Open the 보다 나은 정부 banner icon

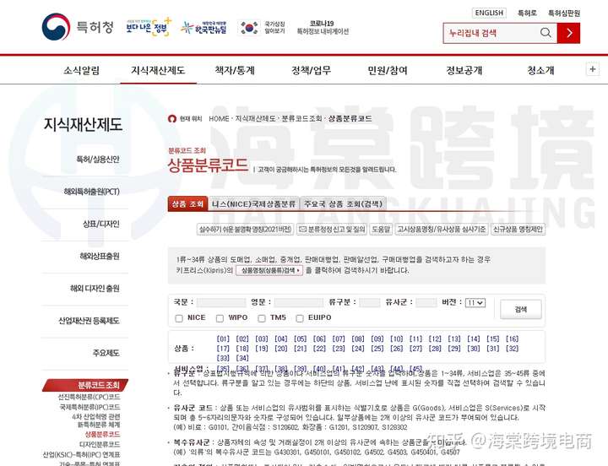tap(149, 27)
